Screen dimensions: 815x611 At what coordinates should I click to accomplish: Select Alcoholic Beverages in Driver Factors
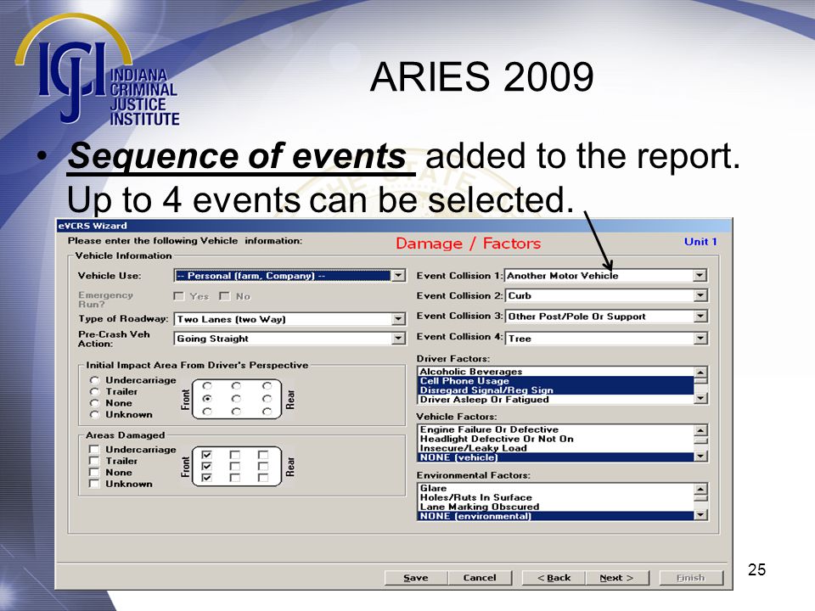(x=555, y=372)
